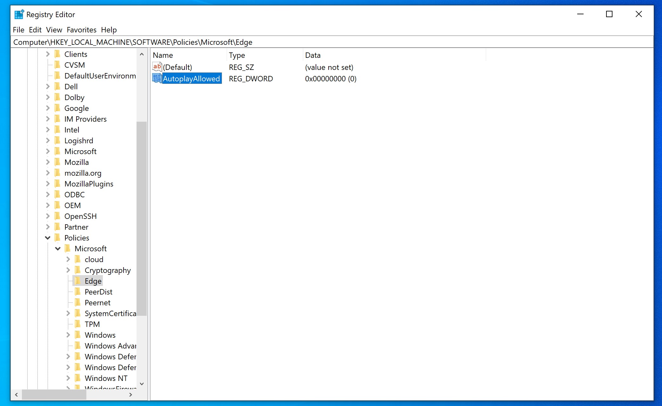Click the tree horizontal scroll left arrow

click(16, 395)
